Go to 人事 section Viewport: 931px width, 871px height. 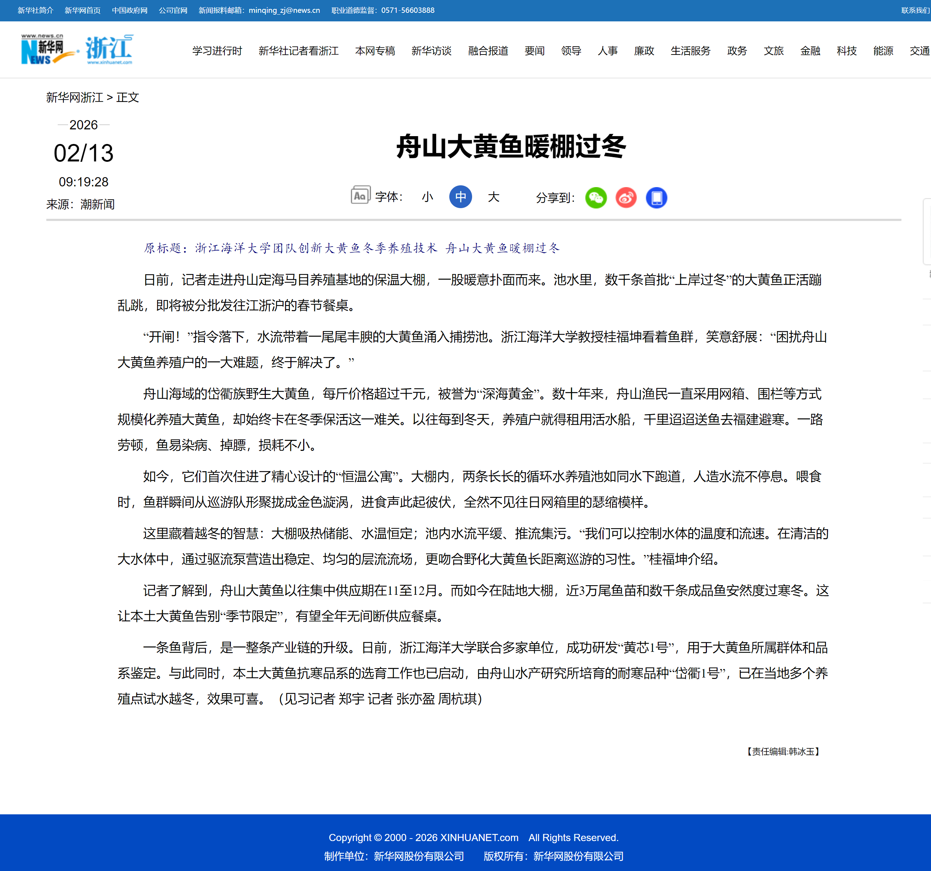[x=607, y=51]
